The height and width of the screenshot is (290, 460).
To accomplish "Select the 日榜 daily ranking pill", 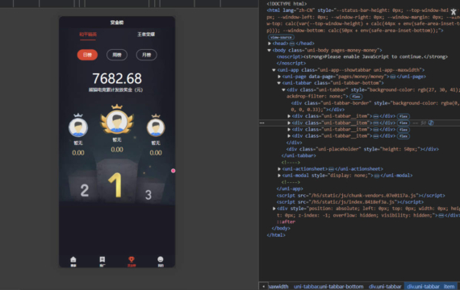I will [x=87, y=55].
